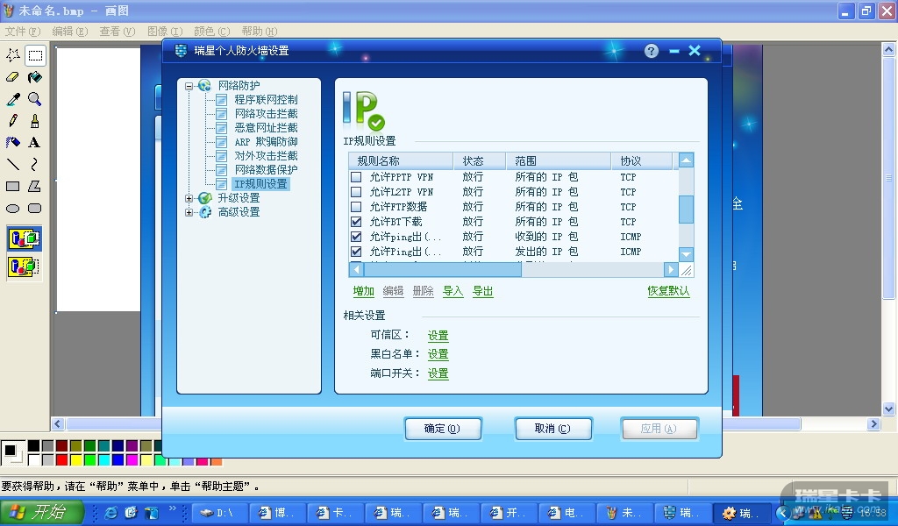
Task: Open 恶意网址拦截 settings page
Action: [x=266, y=128]
